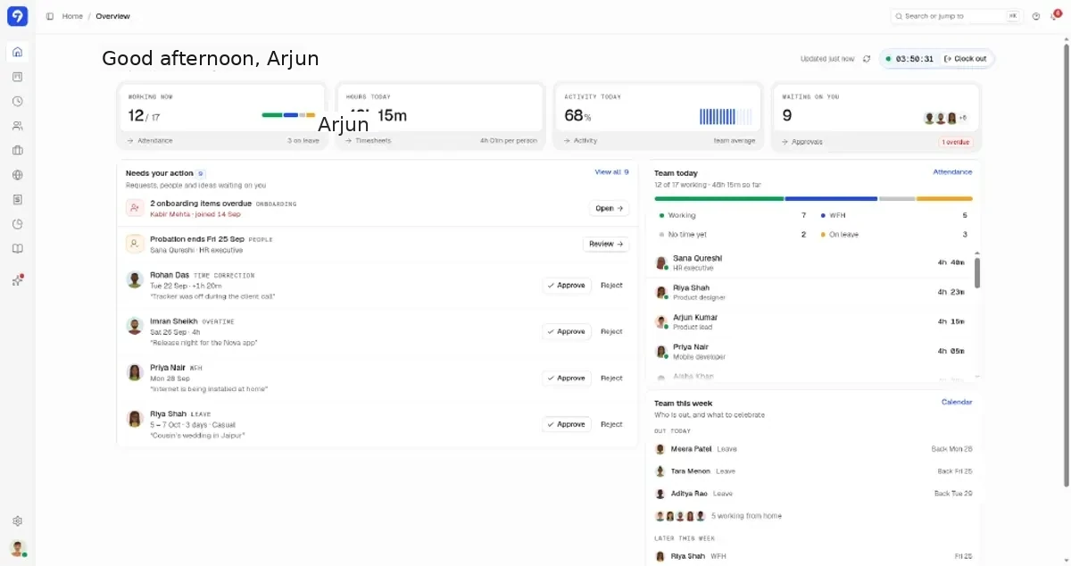This screenshot has width=1071, height=566.
Task: Reject Riya Shah's leave request
Action: (x=611, y=425)
